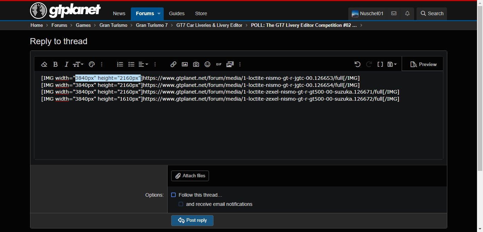
Task: Click the Preview button
Action: (423, 64)
